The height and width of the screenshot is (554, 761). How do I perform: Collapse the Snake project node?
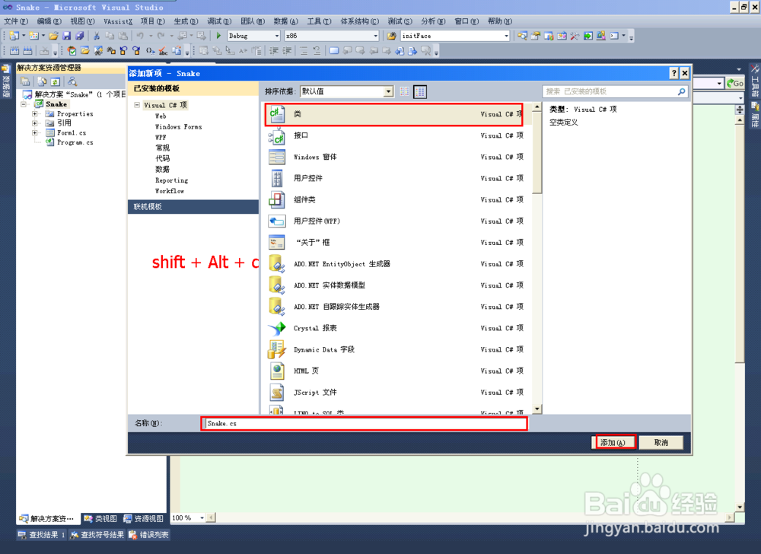[24, 103]
